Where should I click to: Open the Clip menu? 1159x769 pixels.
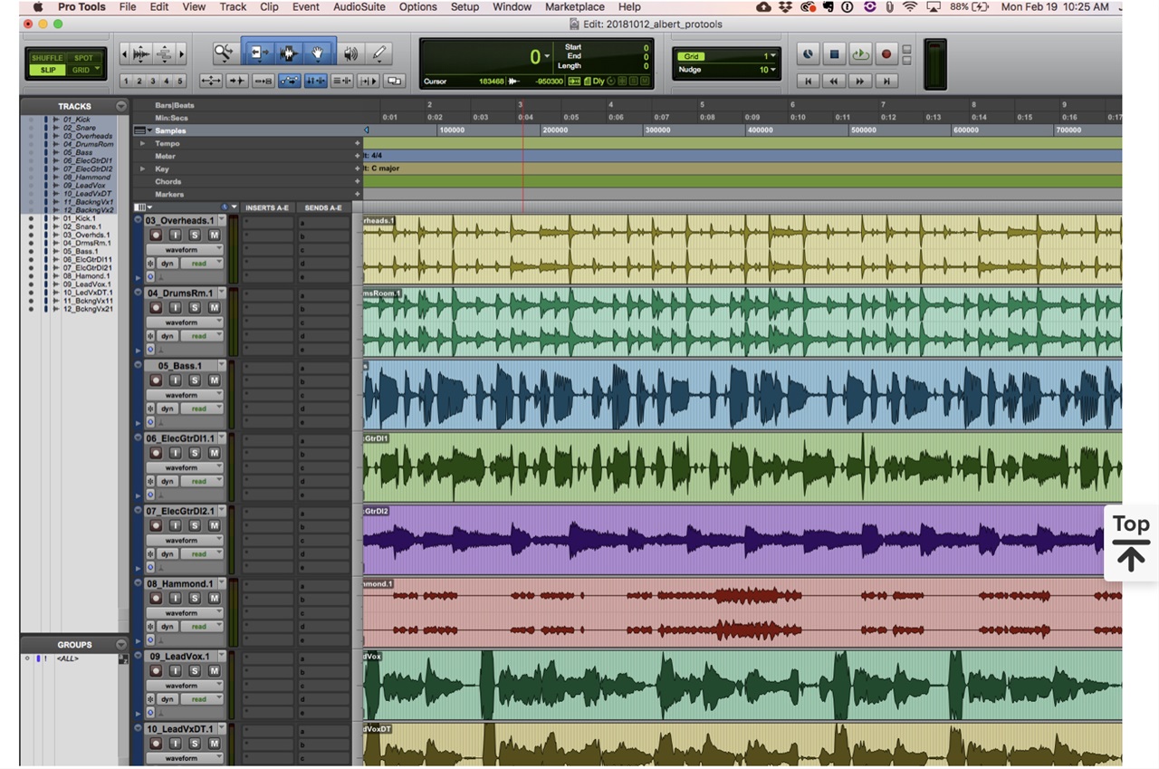(x=269, y=6)
